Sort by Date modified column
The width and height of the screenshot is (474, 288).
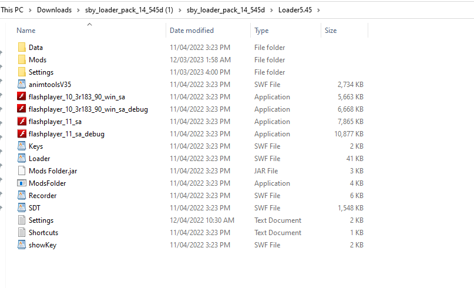click(191, 31)
